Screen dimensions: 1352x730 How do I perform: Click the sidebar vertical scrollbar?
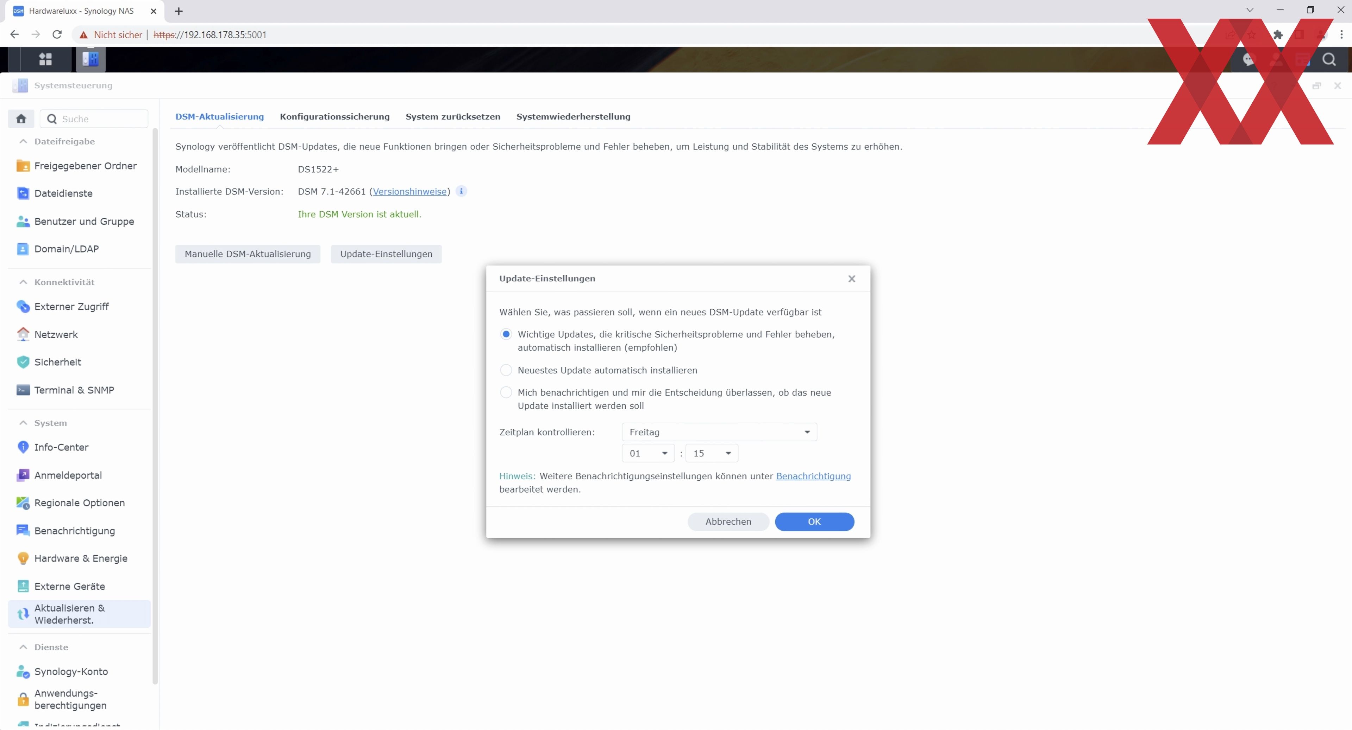(x=155, y=406)
